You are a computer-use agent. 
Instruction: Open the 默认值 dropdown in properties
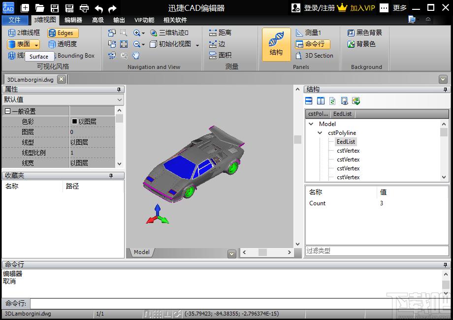tap(63, 100)
